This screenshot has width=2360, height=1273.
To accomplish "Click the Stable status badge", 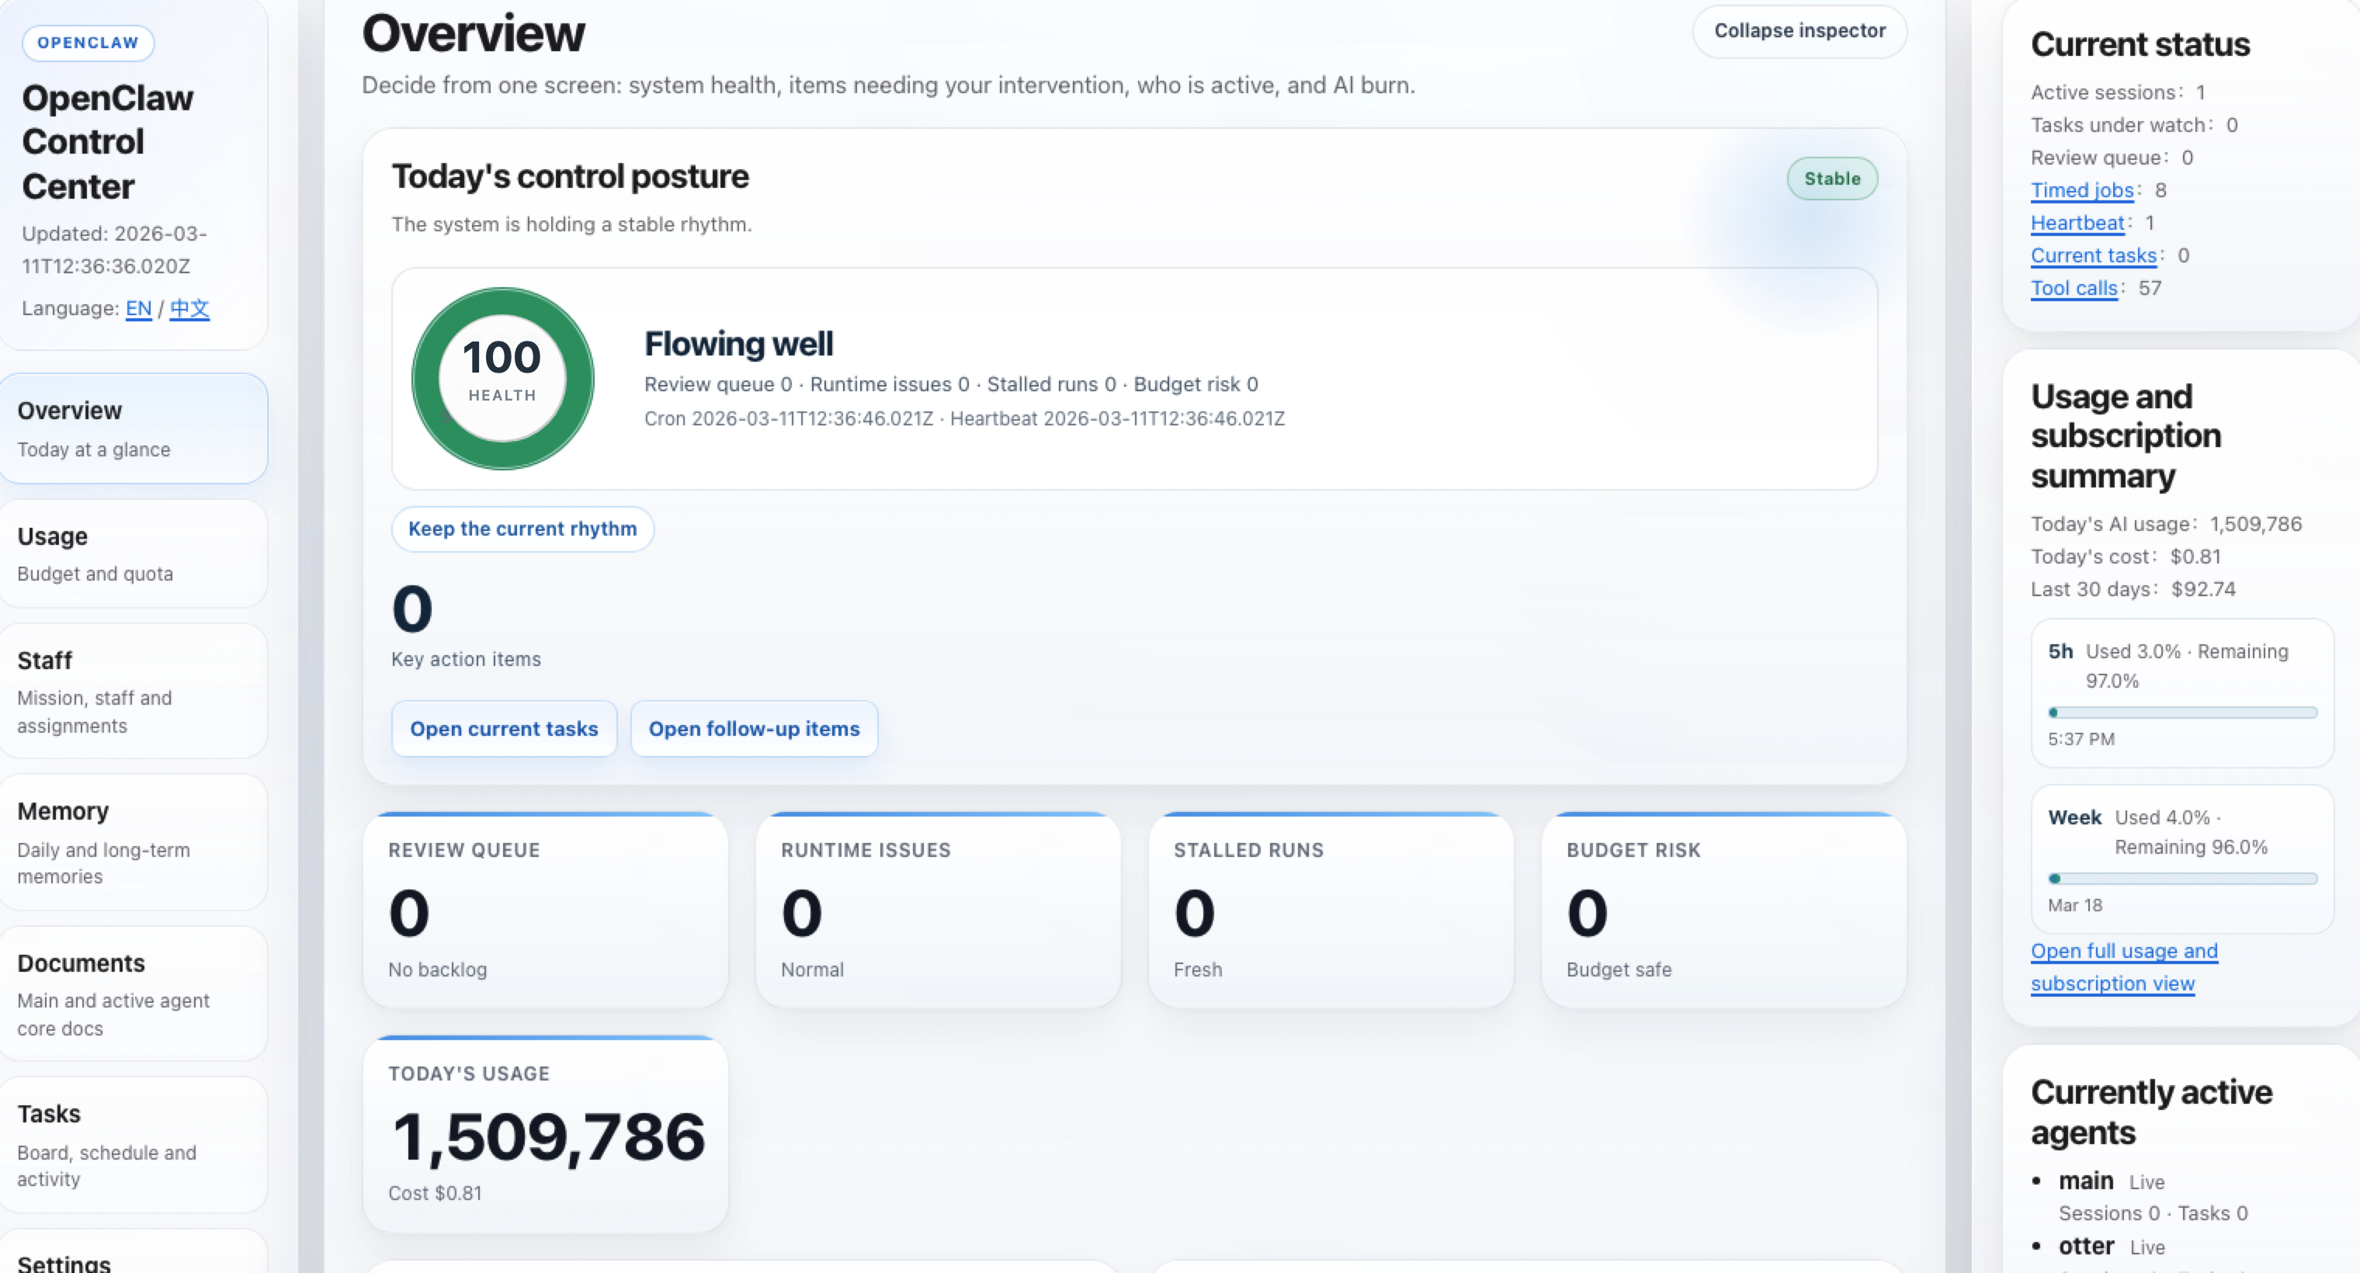I will 1832,179.
